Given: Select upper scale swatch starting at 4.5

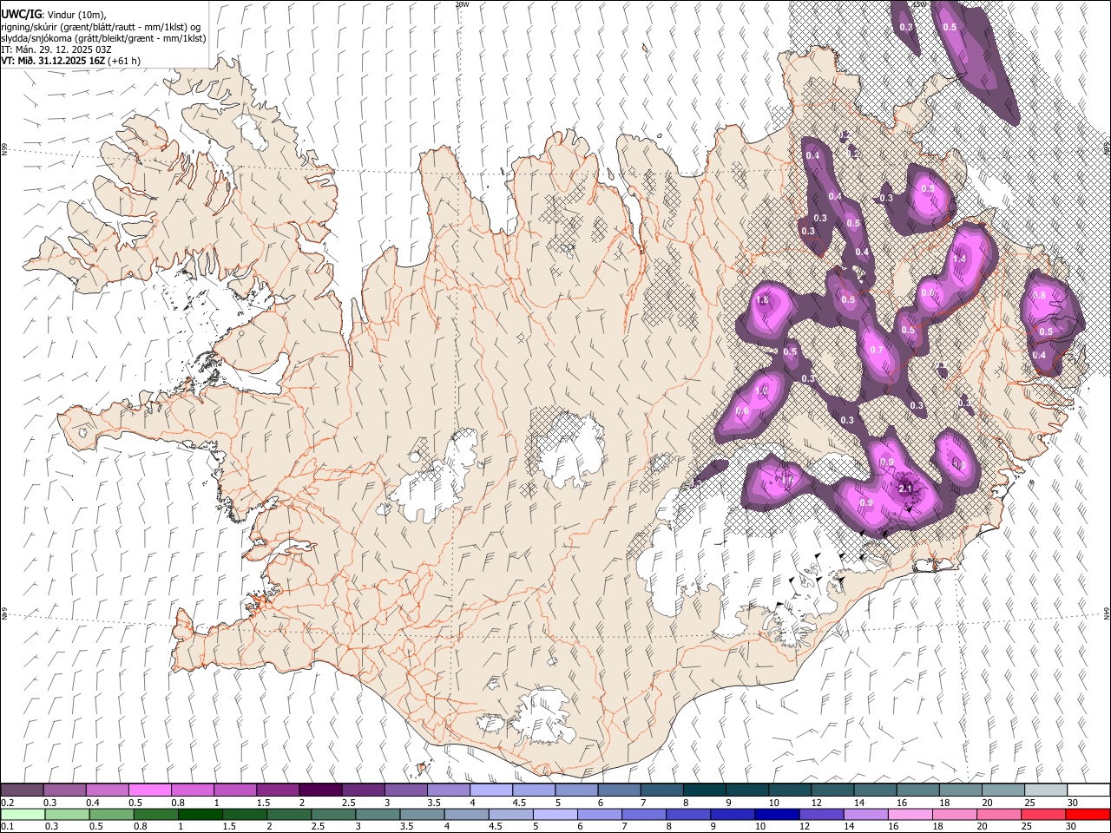Looking at the screenshot, I should (x=533, y=790).
